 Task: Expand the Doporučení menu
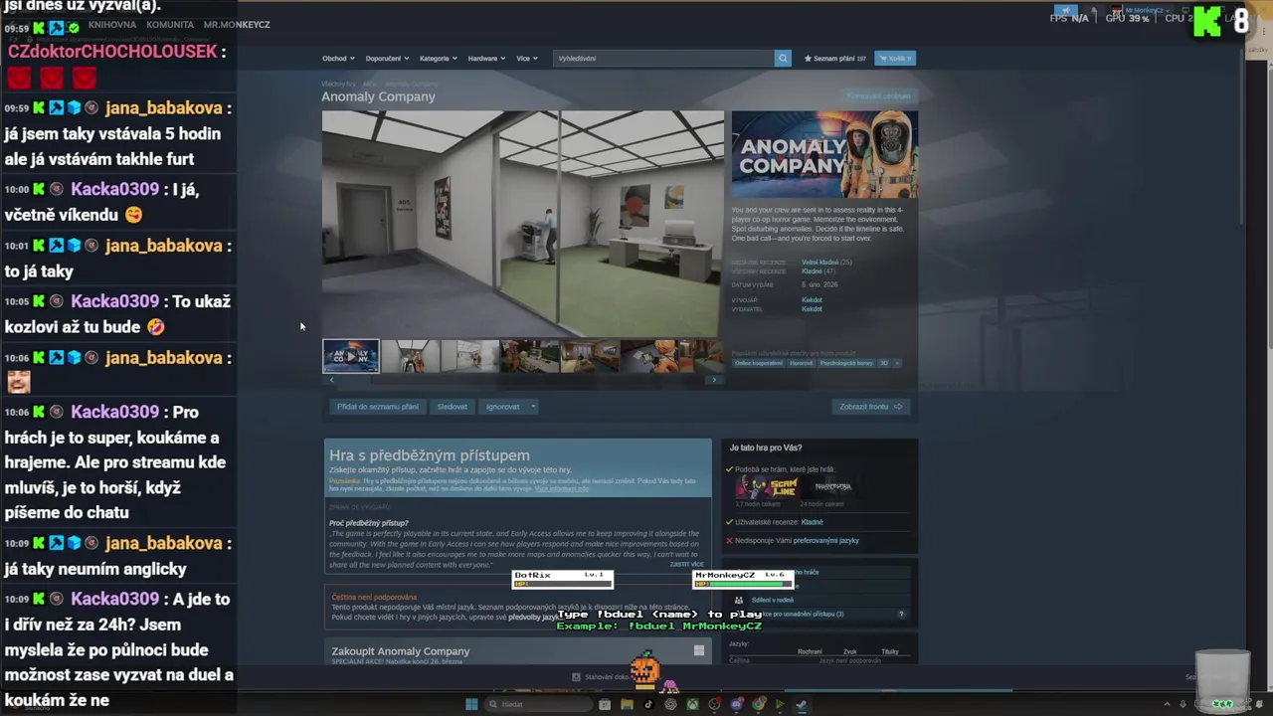(386, 58)
